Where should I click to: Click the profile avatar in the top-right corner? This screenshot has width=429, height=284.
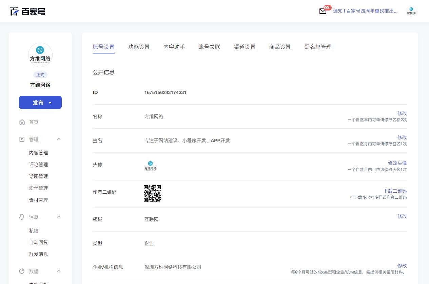[x=411, y=11]
